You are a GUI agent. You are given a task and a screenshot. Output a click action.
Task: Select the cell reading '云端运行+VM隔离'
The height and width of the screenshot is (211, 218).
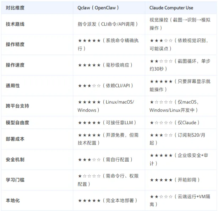[180, 200]
